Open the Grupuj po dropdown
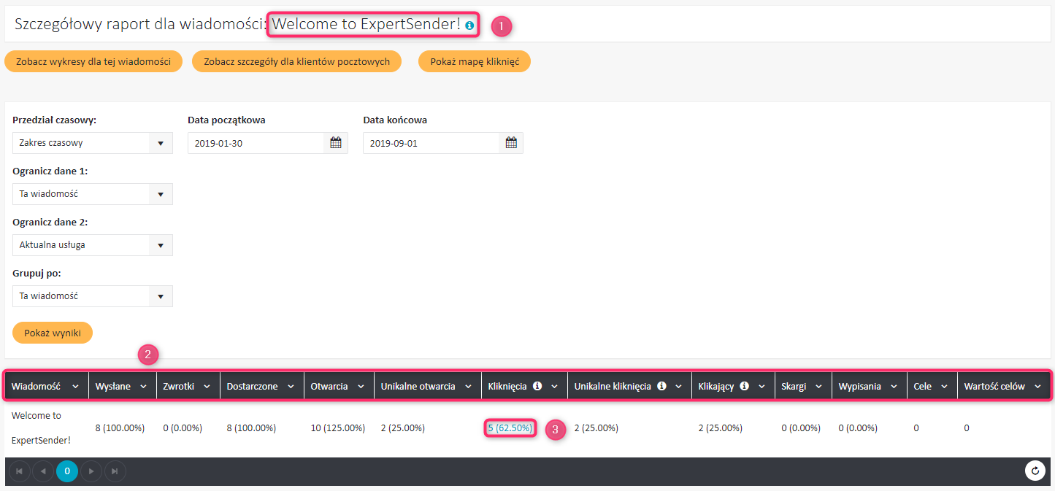The image size is (1055, 491). (x=161, y=296)
